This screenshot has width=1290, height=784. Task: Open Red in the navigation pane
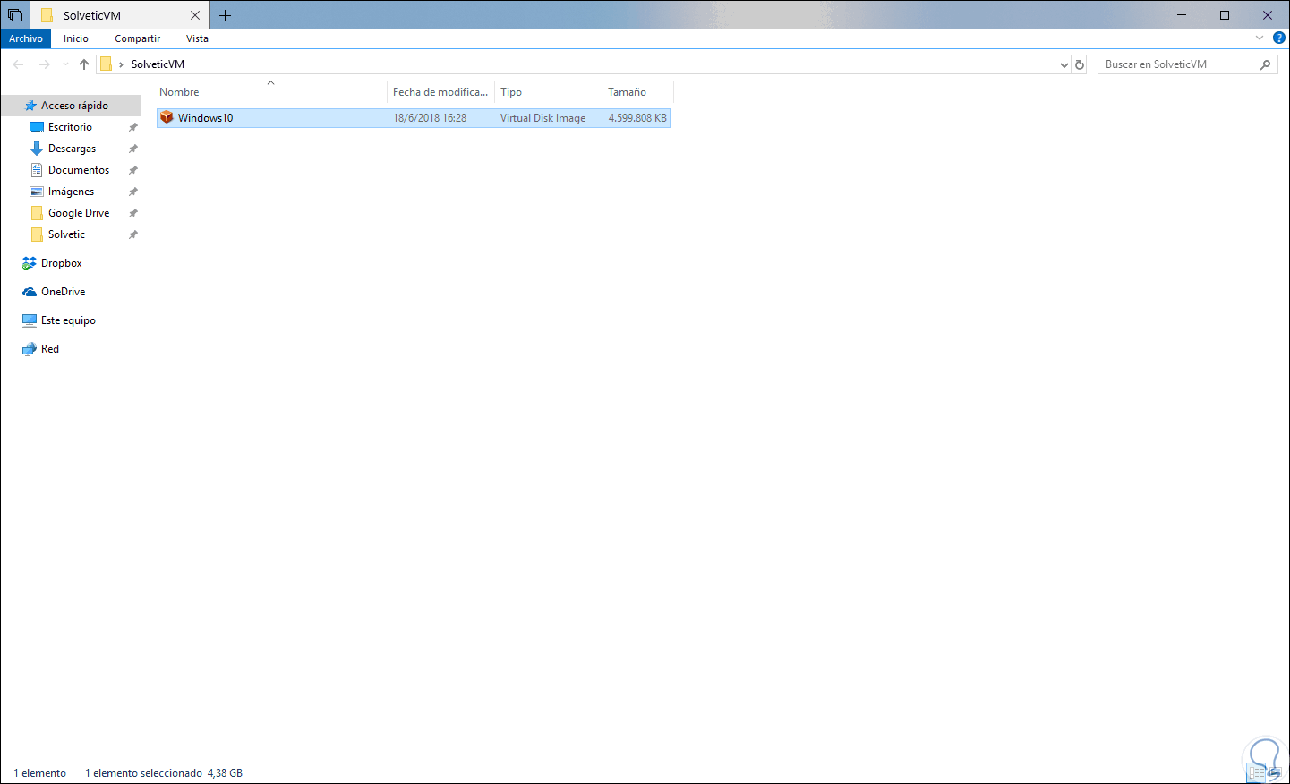pyautogui.click(x=50, y=349)
